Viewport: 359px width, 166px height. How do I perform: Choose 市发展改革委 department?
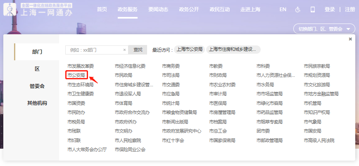(81, 66)
